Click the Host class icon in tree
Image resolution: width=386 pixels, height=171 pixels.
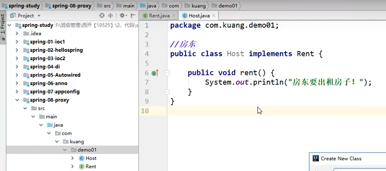[82, 158]
